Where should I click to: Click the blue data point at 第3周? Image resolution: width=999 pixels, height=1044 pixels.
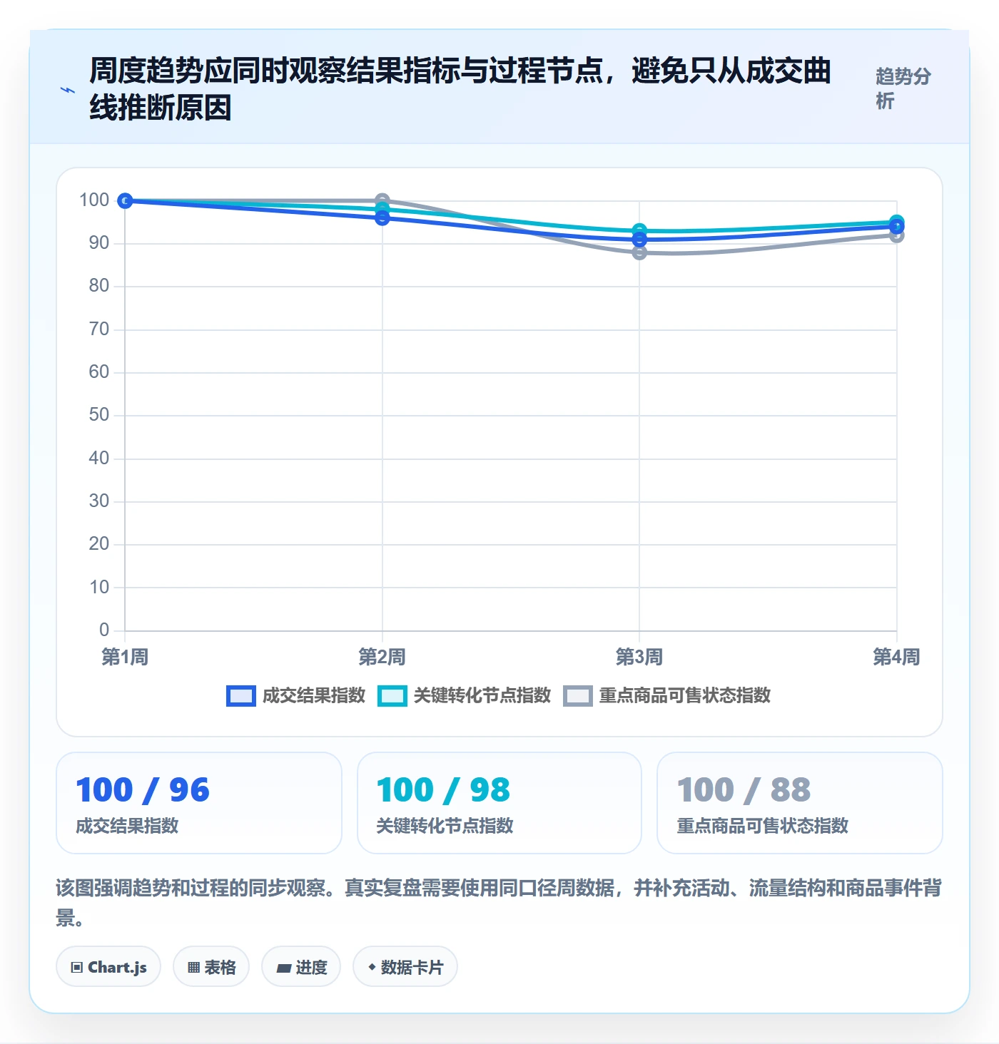[639, 240]
